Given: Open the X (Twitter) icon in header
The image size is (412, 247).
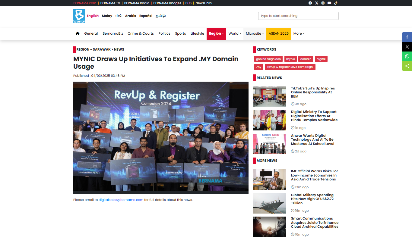Looking at the screenshot, I should 316,3.
